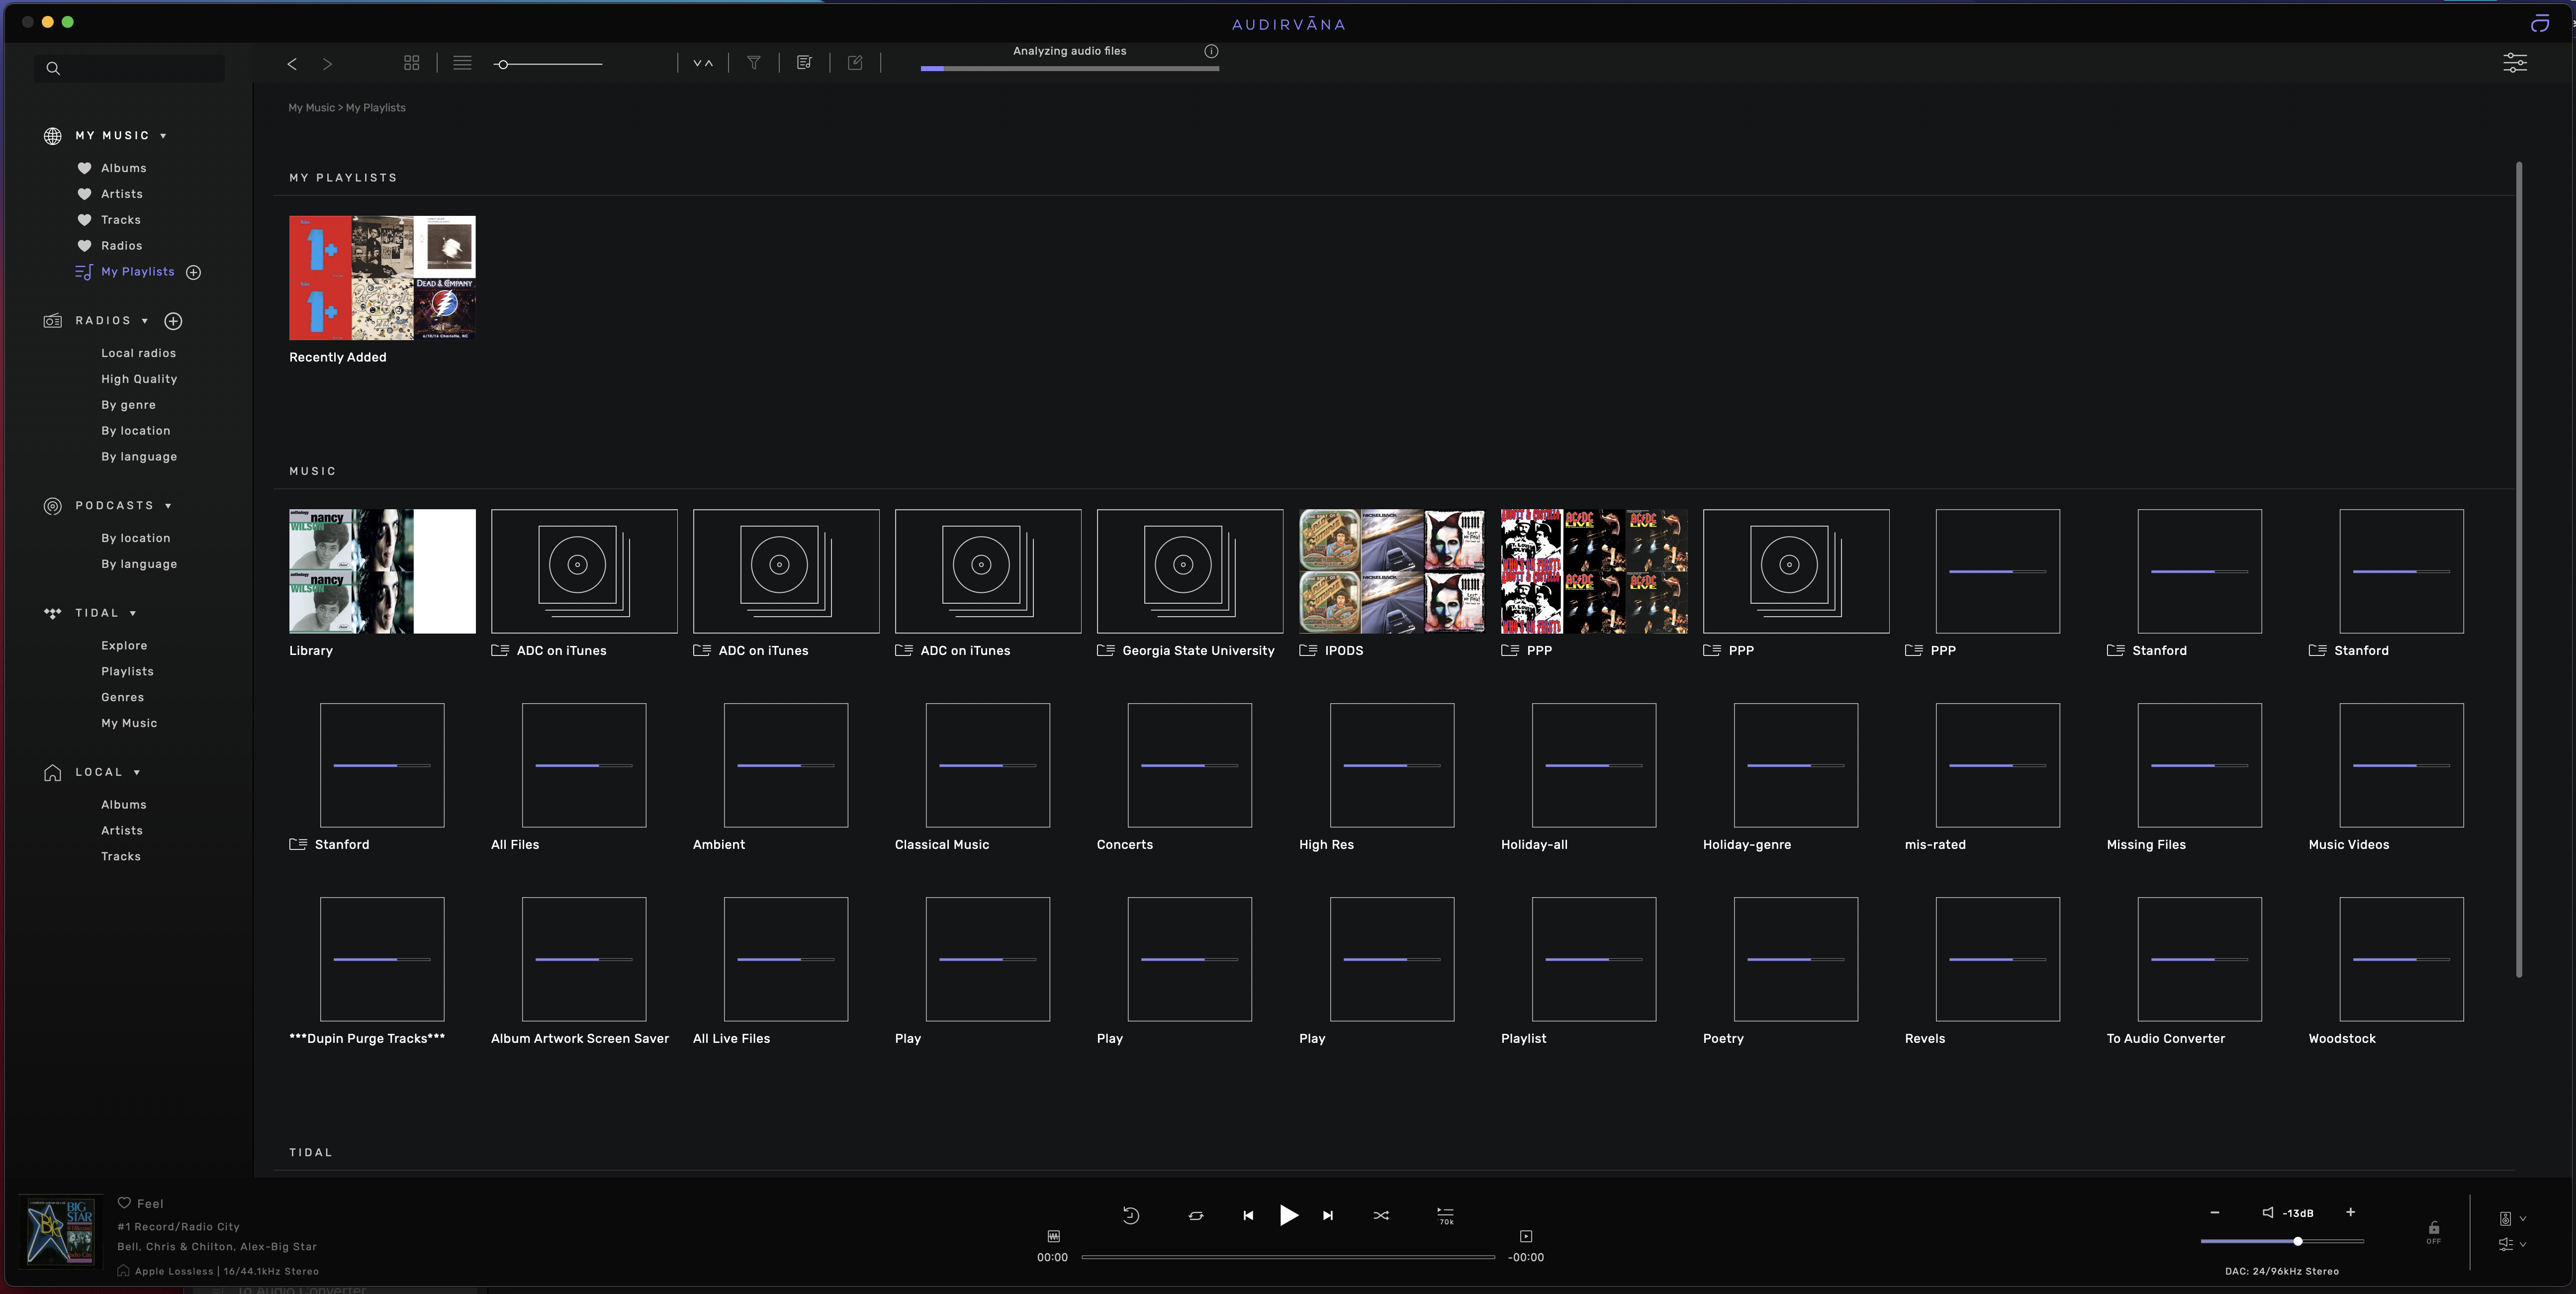The height and width of the screenshot is (1294, 2576).
Task: Collapse the MY MUSIC section arrow
Action: click(x=163, y=136)
